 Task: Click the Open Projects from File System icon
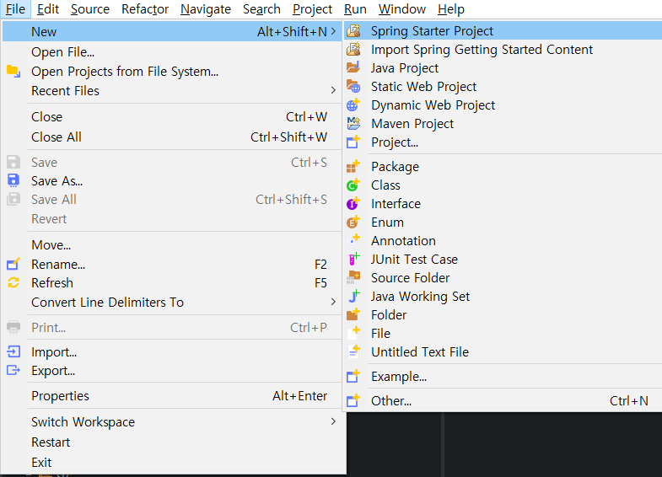point(13,72)
